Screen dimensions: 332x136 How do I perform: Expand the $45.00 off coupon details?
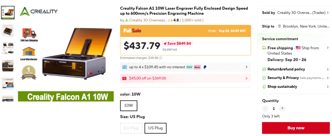click(x=246, y=78)
